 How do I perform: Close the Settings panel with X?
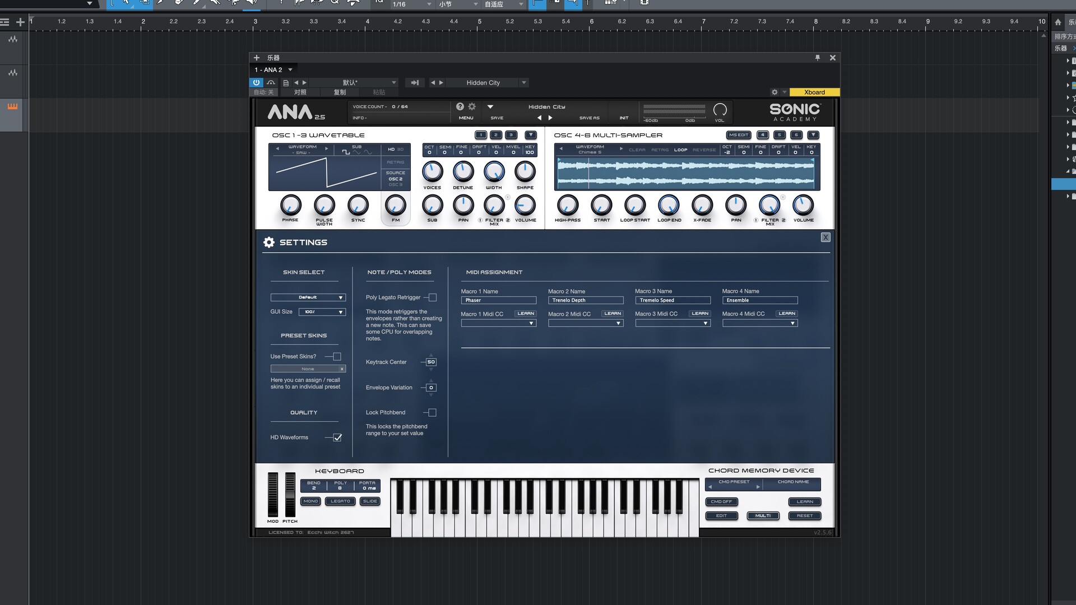[825, 238]
